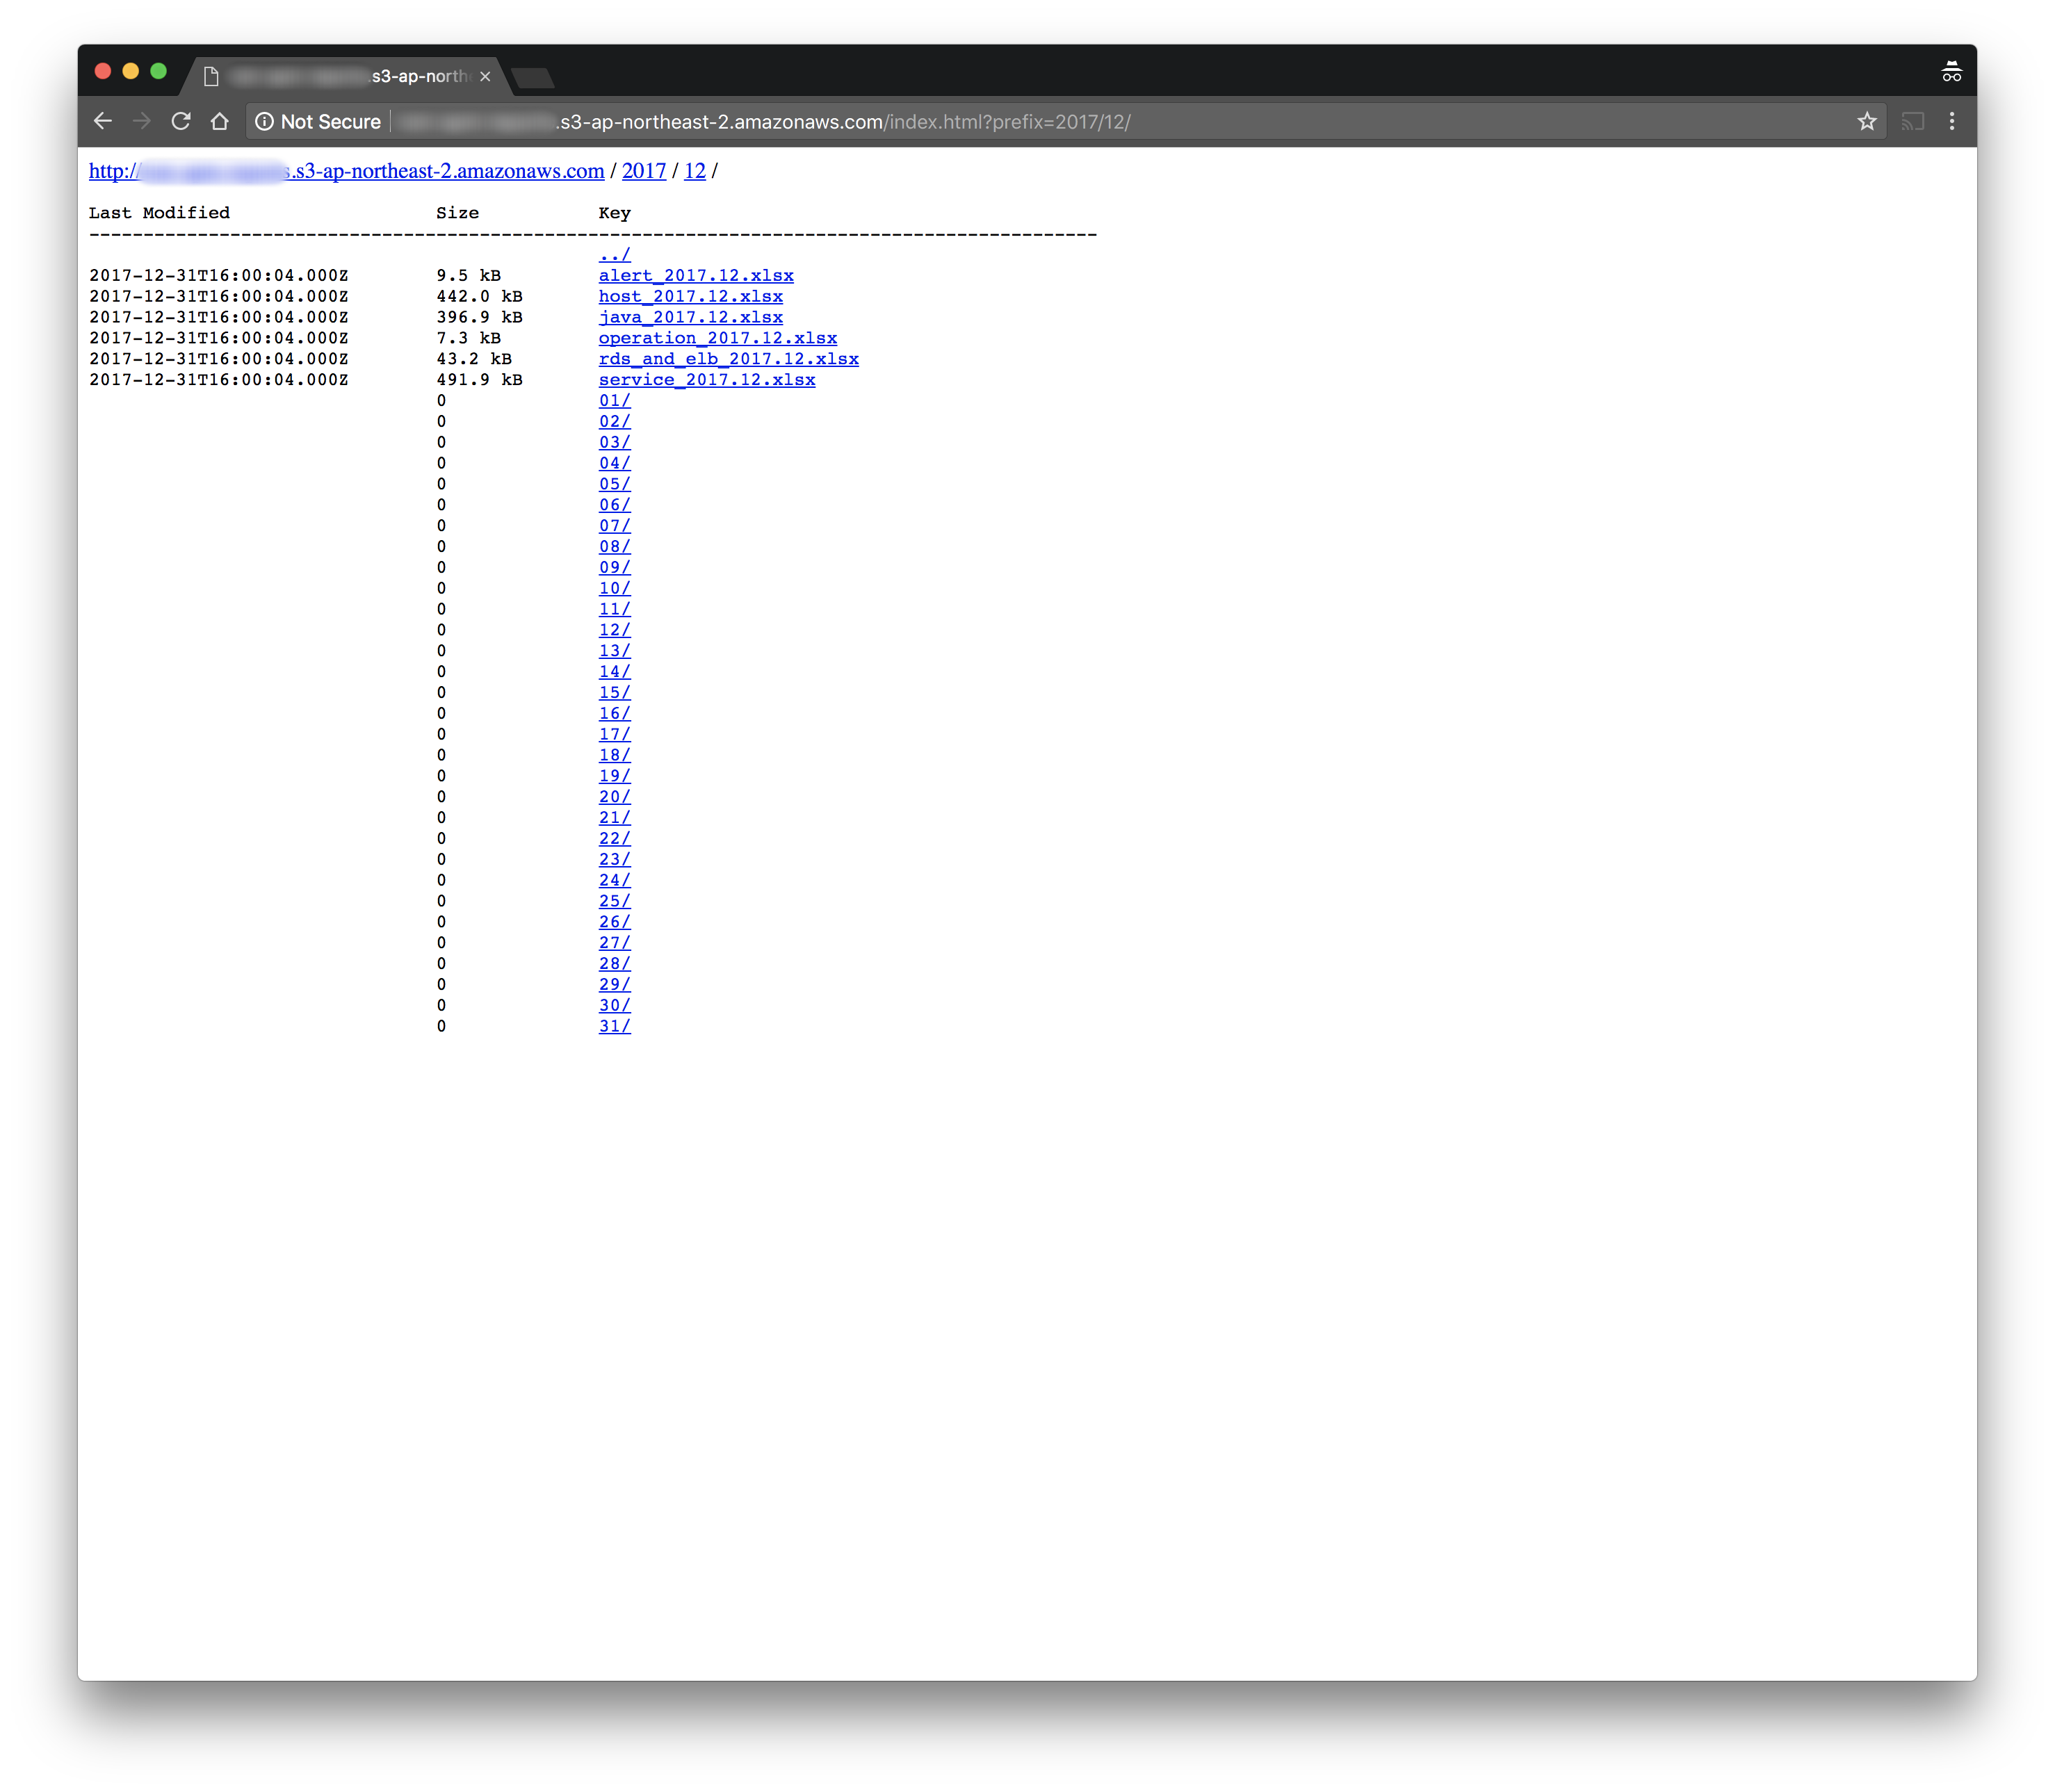Image resolution: width=2055 pixels, height=1792 pixels.
Task: Bookmark page with star icon
Action: [x=1866, y=121]
